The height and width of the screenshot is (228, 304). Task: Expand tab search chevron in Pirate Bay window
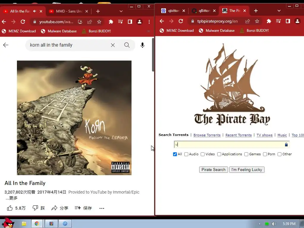pos(279,11)
